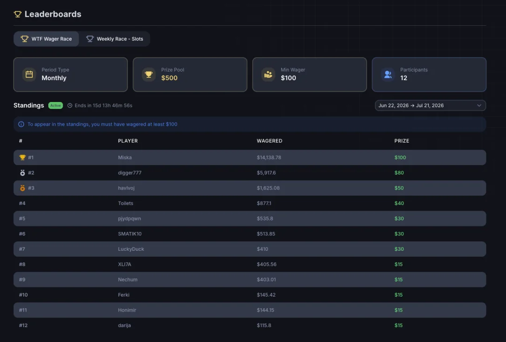The width and height of the screenshot is (506, 342).
Task: Click the green Active status badge
Action: (x=55, y=105)
